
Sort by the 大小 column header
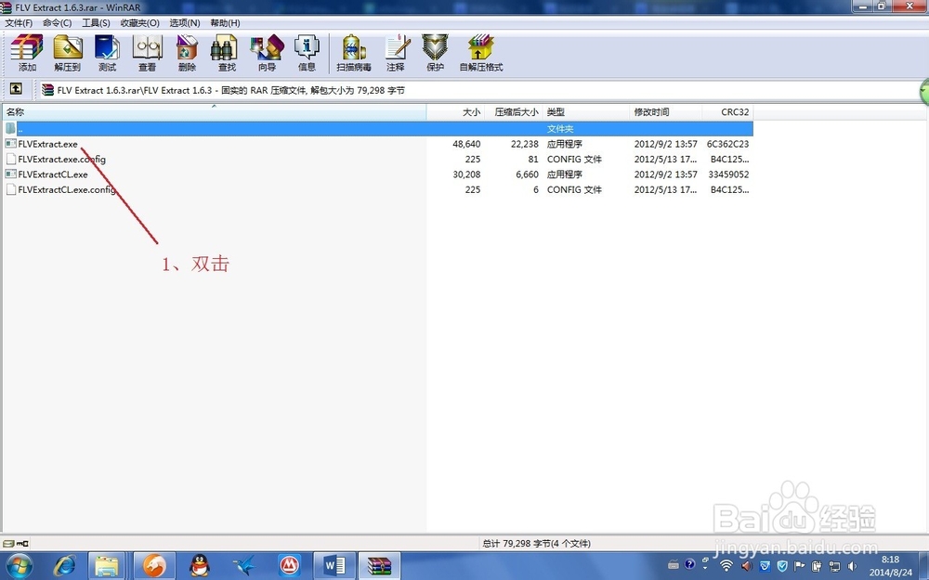(x=455, y=112)
